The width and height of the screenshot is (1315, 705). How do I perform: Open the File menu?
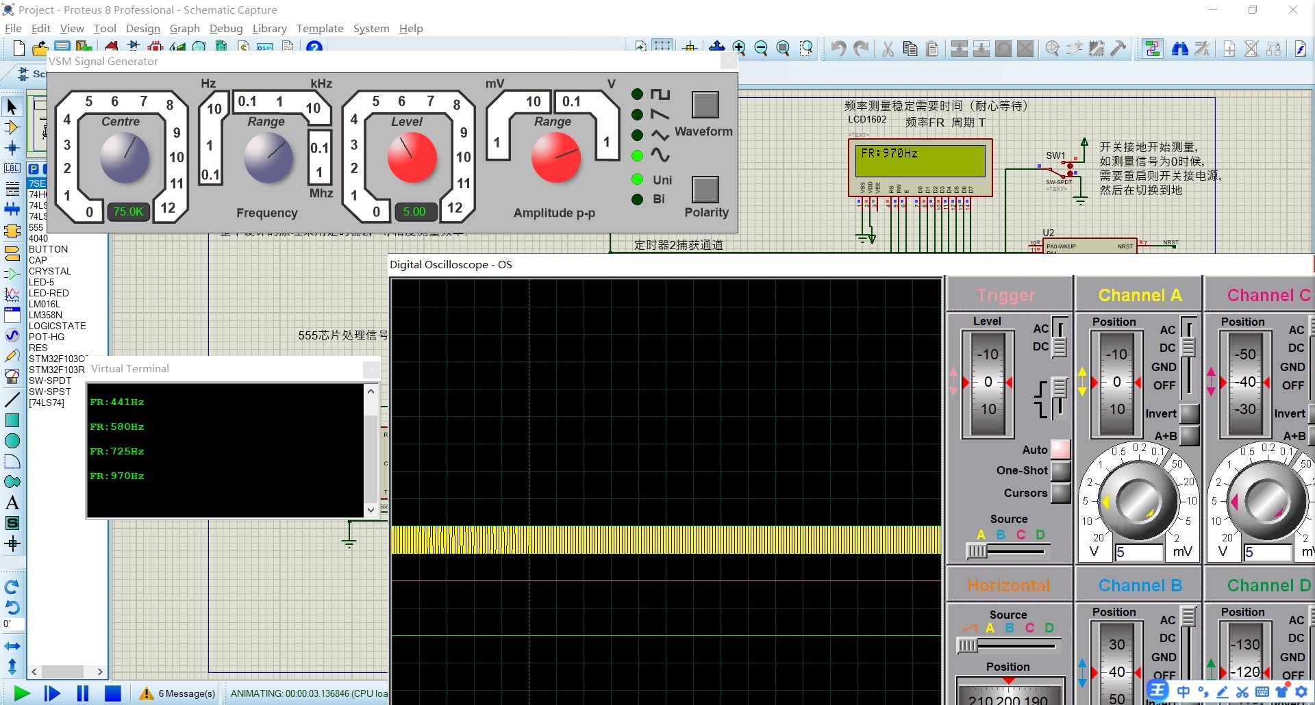pyautogui.click(x=13, y=28)
